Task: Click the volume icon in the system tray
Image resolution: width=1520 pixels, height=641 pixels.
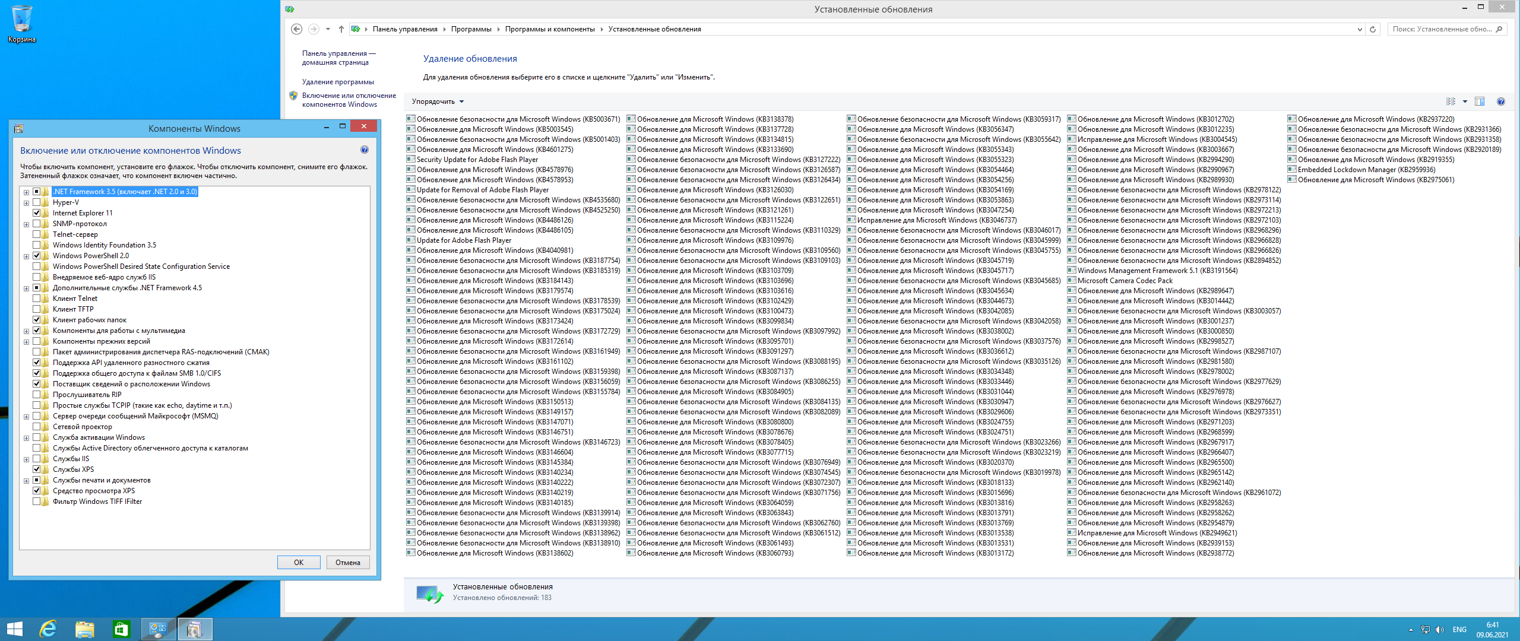Action: point(1440,630)
